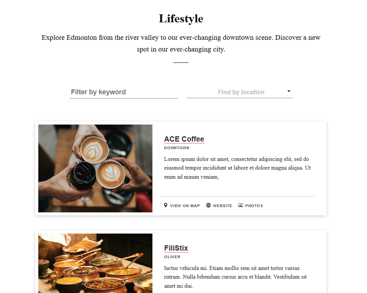Focus the Filter by keyword field
367x293 pixels.
(x=124, y=92)
